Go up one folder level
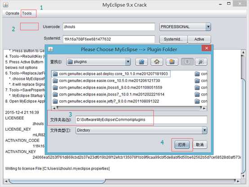249x187 pixels. coord(142,62)
